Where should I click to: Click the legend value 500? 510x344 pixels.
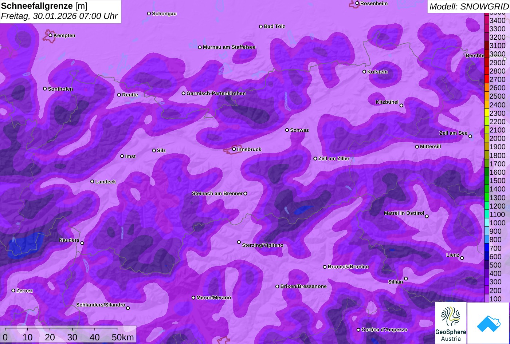[495, 265]
